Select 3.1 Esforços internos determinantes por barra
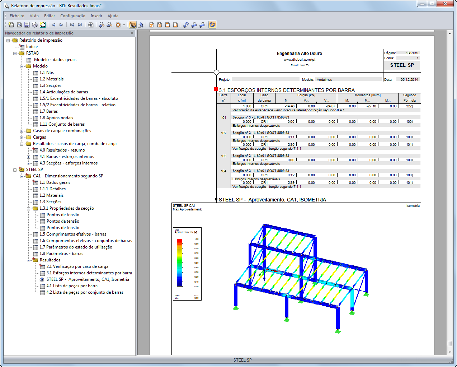The image size is (457, 367). 89,273
